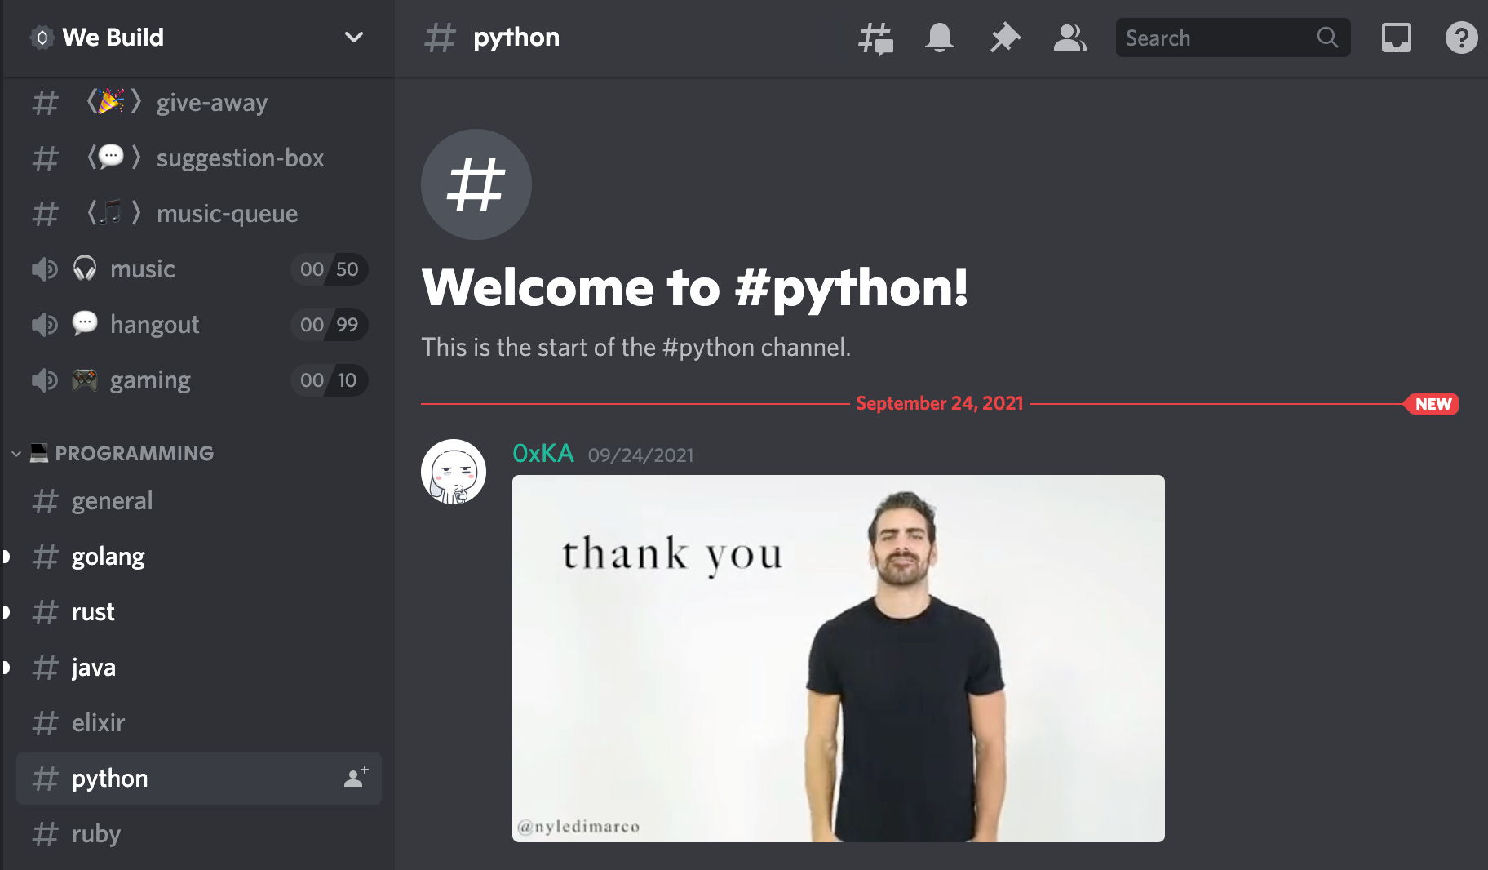Create an invite for the python channel
The height and width of the screenshot is (870, 1488).
point(354,778)
